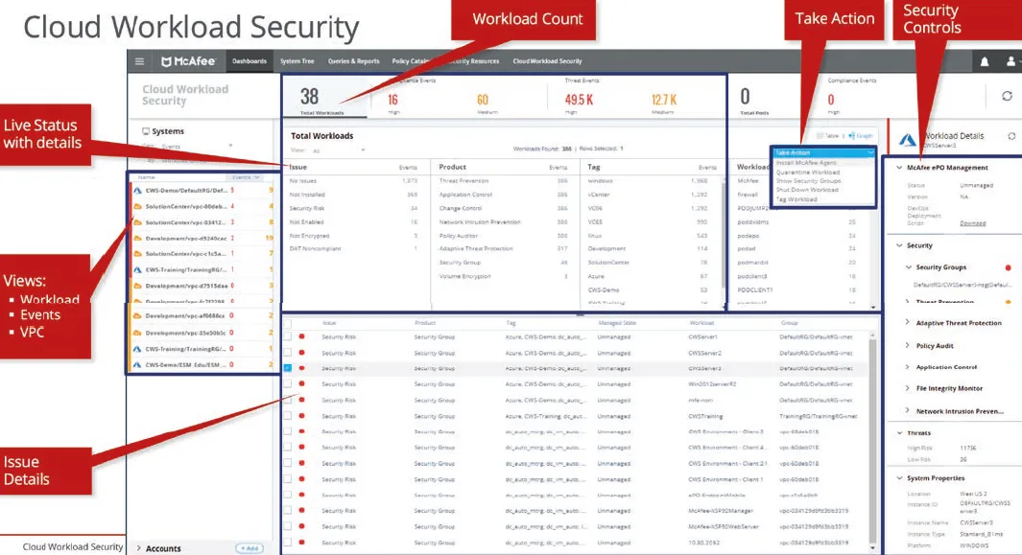Viewport: 1022px width, 555px height.
Task: Expand the Policy Audit section
Action: [907, 345]
